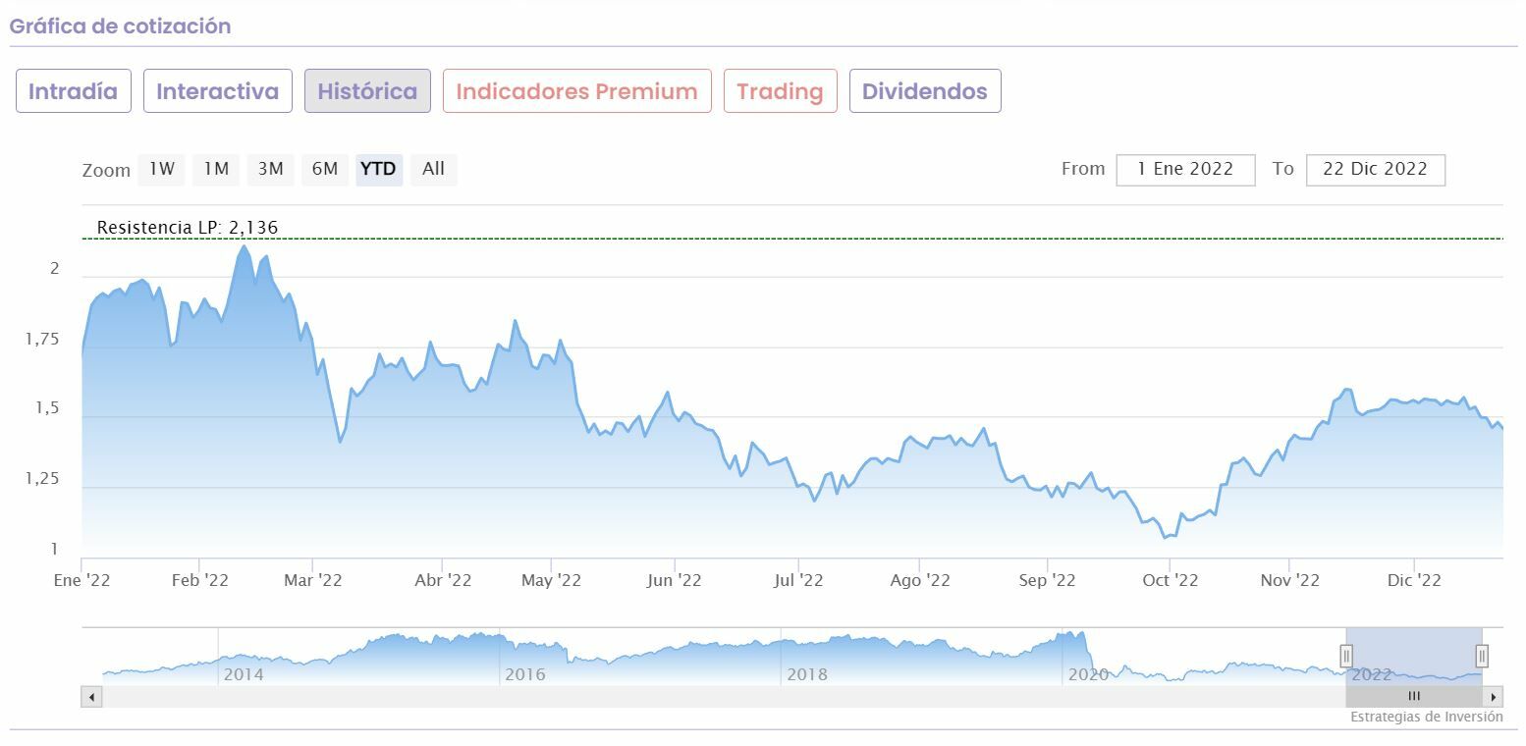Select 6M zoom range

pos(325,169)
